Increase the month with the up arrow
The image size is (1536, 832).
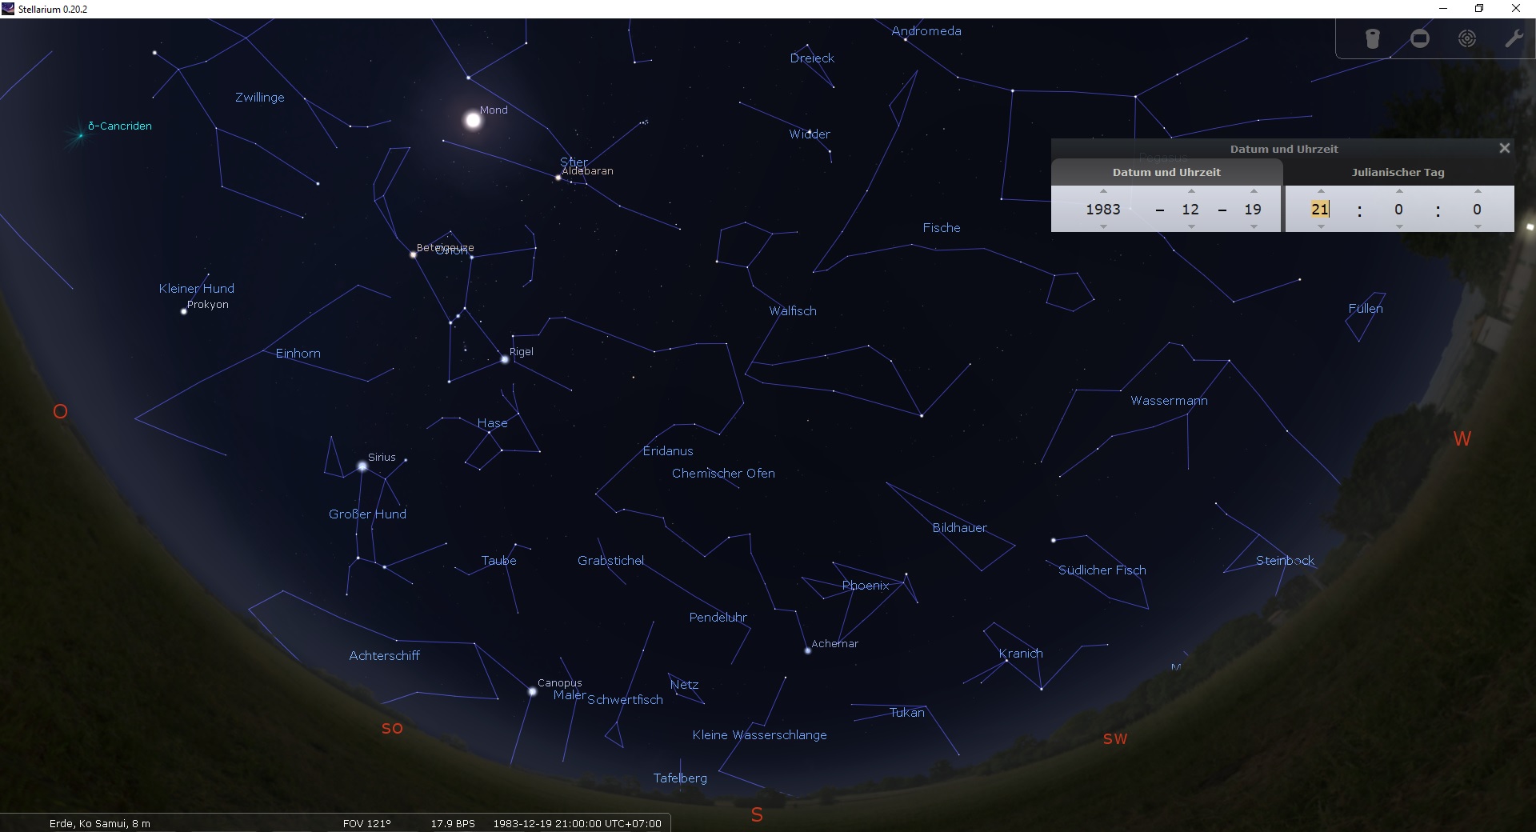coord(1191,191)
